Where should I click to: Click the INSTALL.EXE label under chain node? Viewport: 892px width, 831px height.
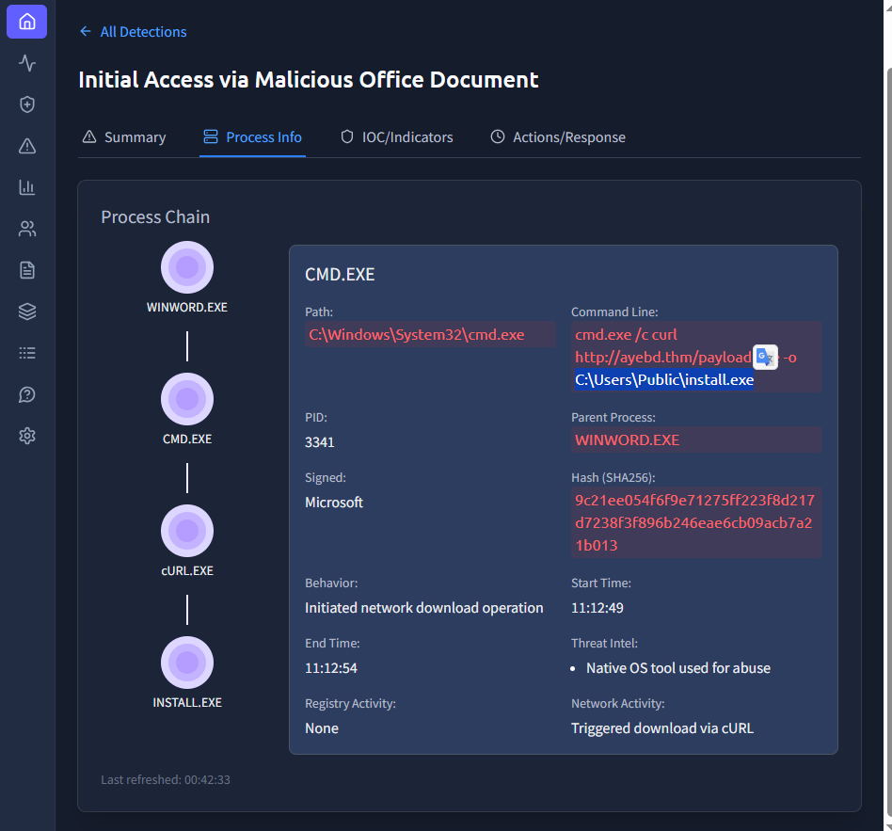point(187,703)
